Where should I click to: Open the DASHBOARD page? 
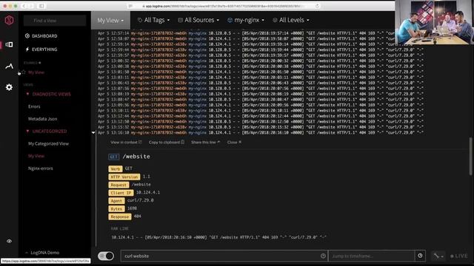point(44,36)
